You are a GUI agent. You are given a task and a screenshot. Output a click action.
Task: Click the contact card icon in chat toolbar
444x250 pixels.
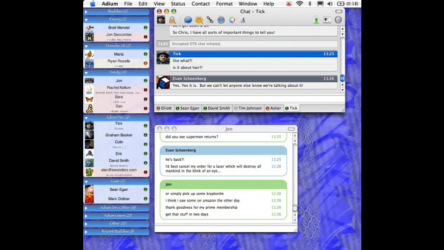click(x=327, y=20)
